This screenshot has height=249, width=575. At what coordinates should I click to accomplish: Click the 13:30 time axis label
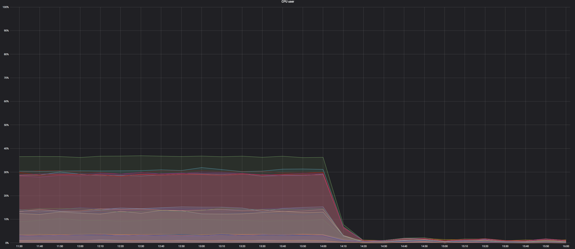(262, 246)
